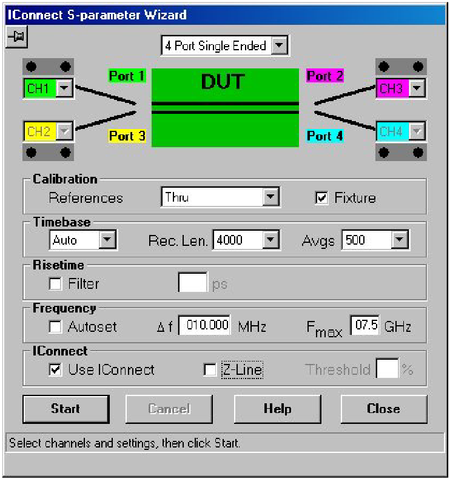Image resolution: width=450 pixels, height=479 pixels.
Task: Open the CH4 channel dropdown
Action: [x=417, y=131]
